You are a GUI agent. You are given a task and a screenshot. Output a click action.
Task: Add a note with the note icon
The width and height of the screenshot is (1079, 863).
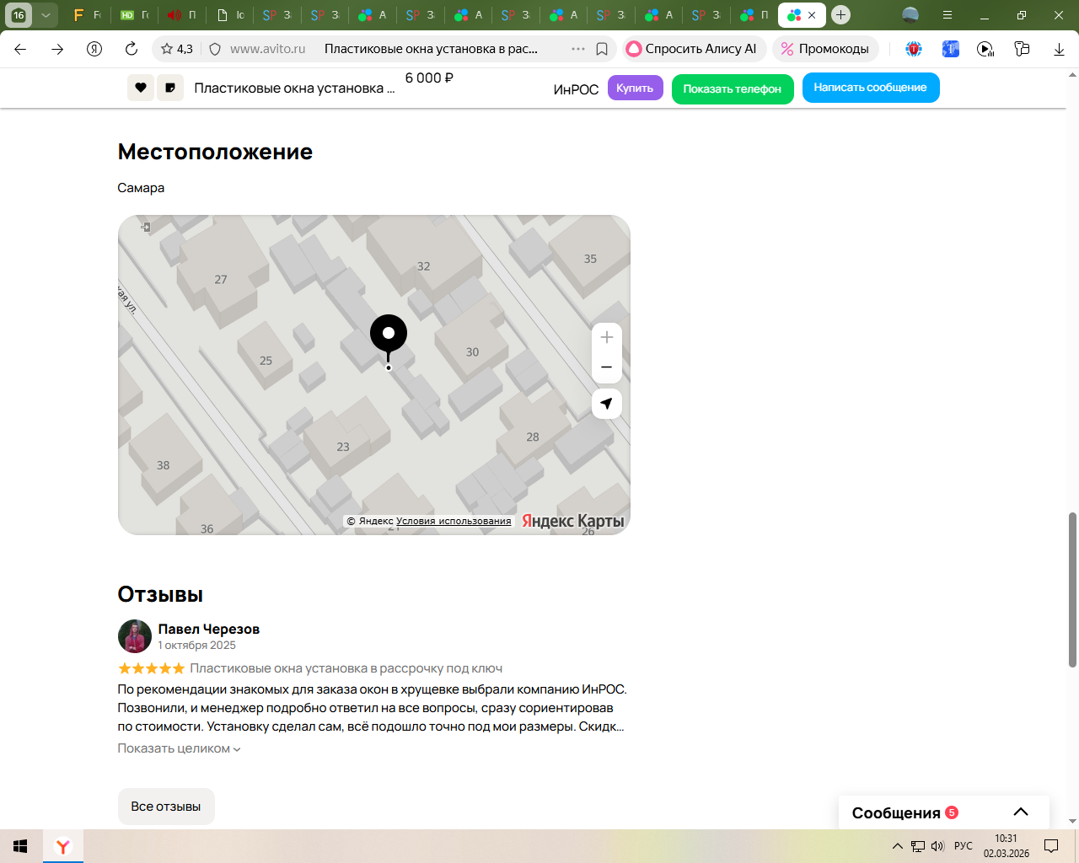coord(170,88)
